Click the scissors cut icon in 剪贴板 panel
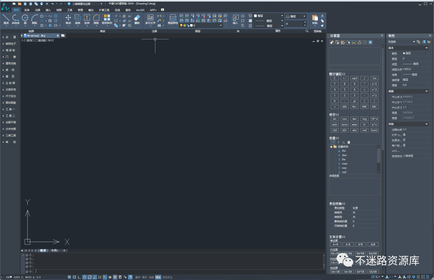Viewport: 434px width, 280px height. pyautogui.click(x=322, y=16)
